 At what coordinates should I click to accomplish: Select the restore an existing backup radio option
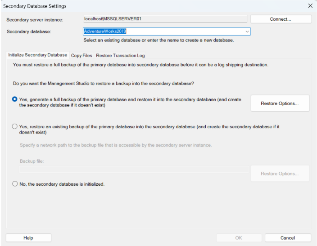pos(15,127)
